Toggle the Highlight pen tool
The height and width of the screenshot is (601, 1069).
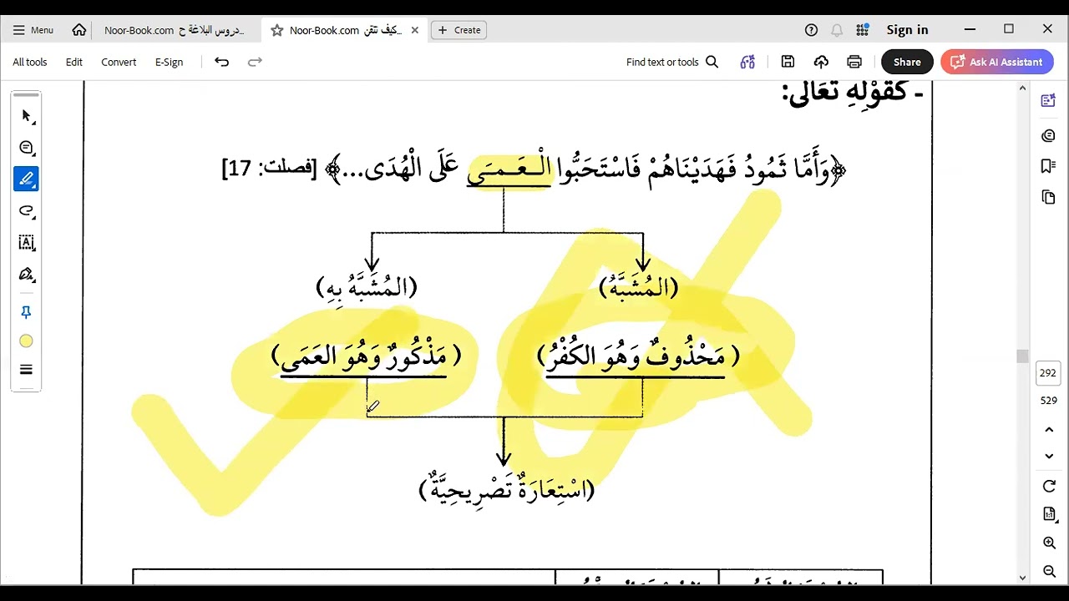26,179
